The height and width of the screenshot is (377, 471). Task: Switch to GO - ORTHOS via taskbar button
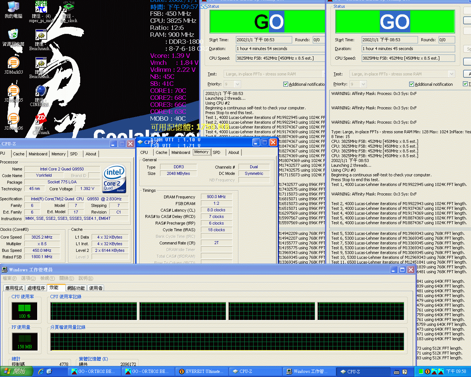point(95,371)
